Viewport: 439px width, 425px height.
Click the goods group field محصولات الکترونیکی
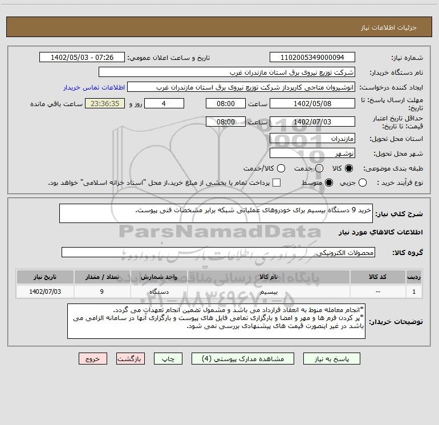pos(218,252)
